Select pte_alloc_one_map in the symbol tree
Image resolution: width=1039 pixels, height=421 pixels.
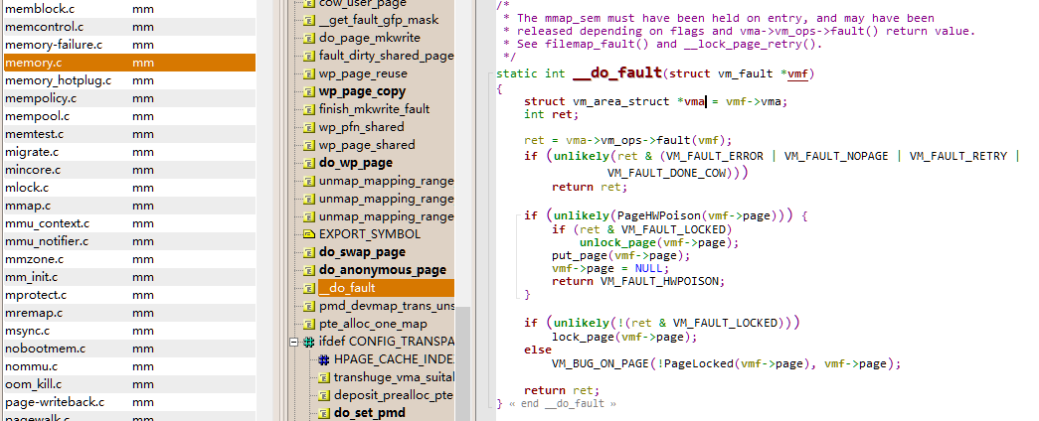[x=373, y=324]
